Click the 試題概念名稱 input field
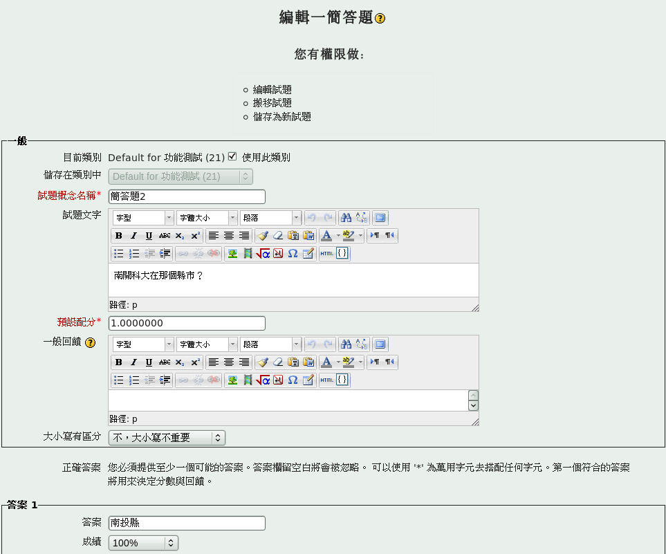Viewport: 666px width, 554px height. click(187, 196)
